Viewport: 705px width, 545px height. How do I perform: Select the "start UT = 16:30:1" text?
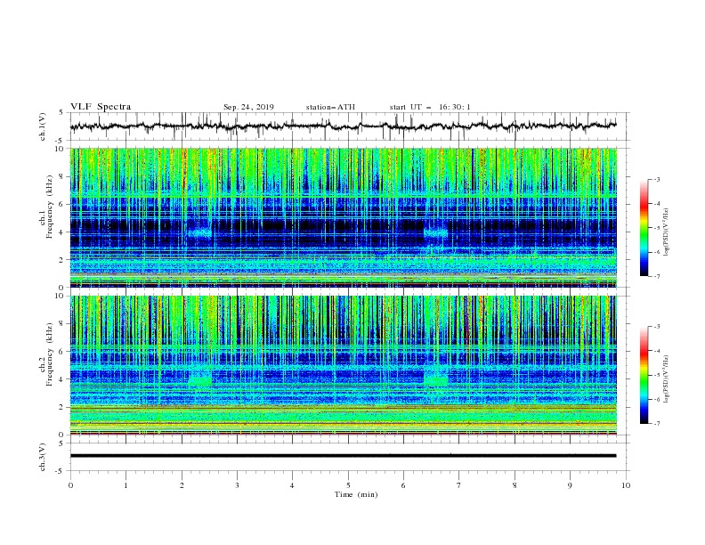click(430, 107)
